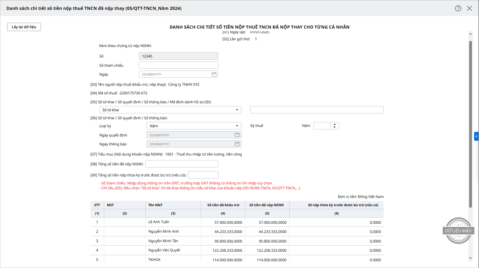This screenshot has height=268, width=479.
Task: Close the tax detail list dialog
Action: click(469, 8)
